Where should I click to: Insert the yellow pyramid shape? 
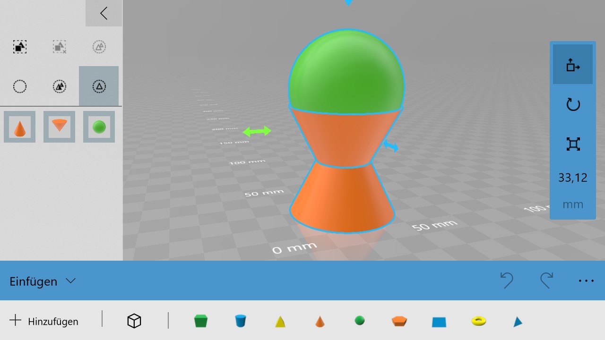280,322
